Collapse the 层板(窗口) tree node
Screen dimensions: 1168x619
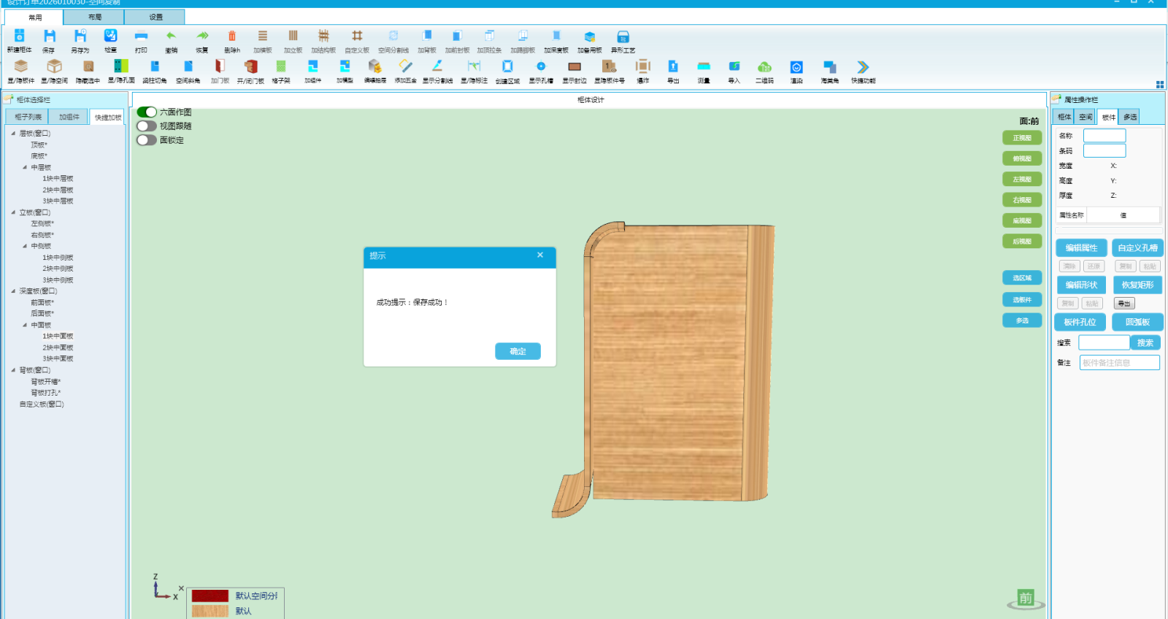click(13, 134)
